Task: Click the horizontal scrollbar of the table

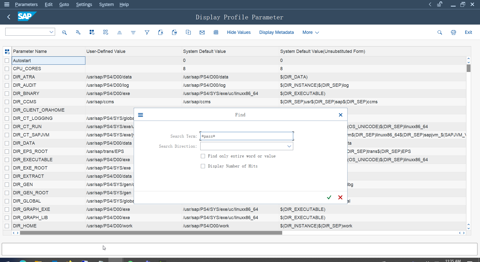Action: pos(151,233)
